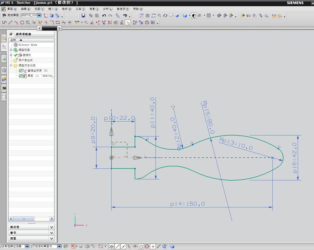Pick the Circle sketch tool
Screen dimensions: 314x250
22,23
